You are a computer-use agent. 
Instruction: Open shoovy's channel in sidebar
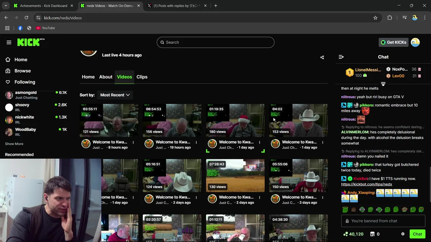click(36, 107)
